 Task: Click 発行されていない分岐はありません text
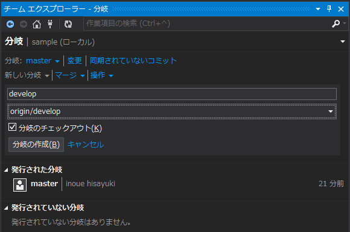[x=71, y=222]
